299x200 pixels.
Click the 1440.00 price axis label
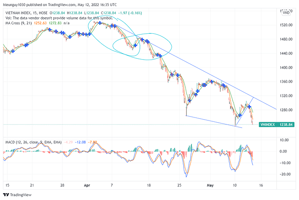tap(286, 54)
